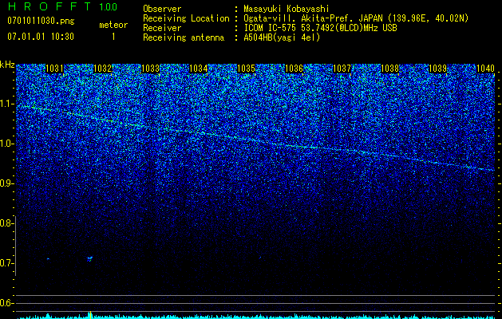Click the 1040 time marker

tap(485, 69)
